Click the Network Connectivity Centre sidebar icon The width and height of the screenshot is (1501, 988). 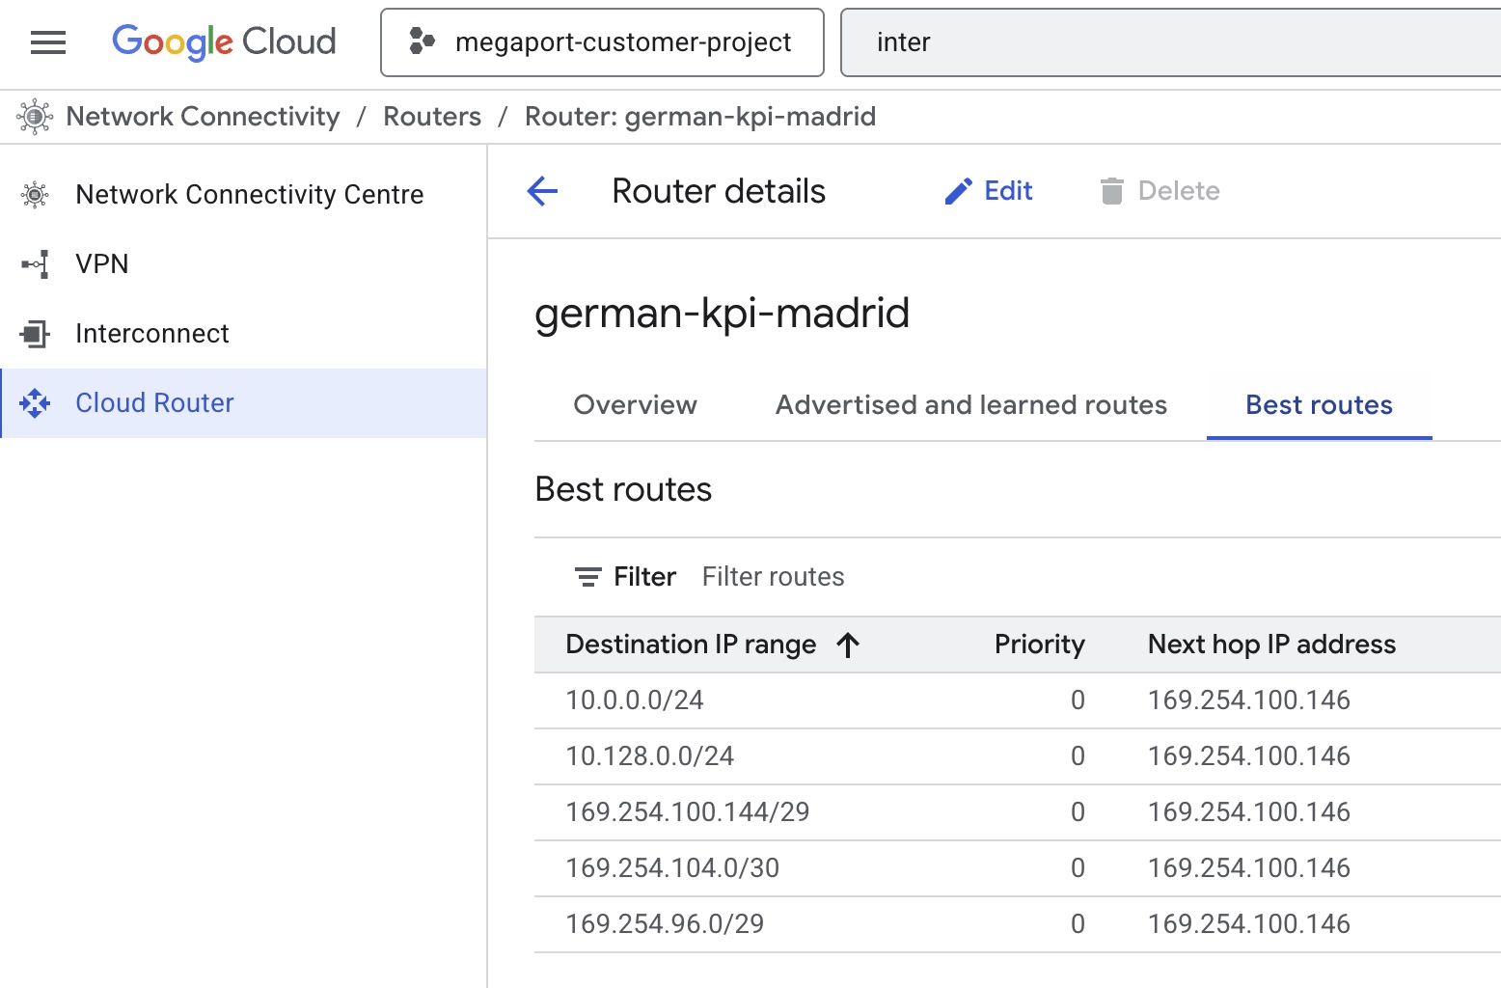coord(35,194)
